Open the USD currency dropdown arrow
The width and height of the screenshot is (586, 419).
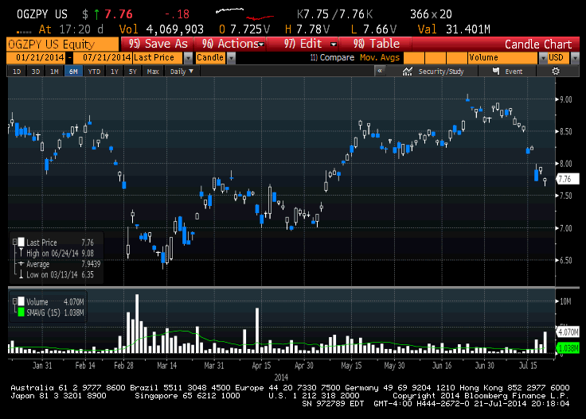click(575, 58)
